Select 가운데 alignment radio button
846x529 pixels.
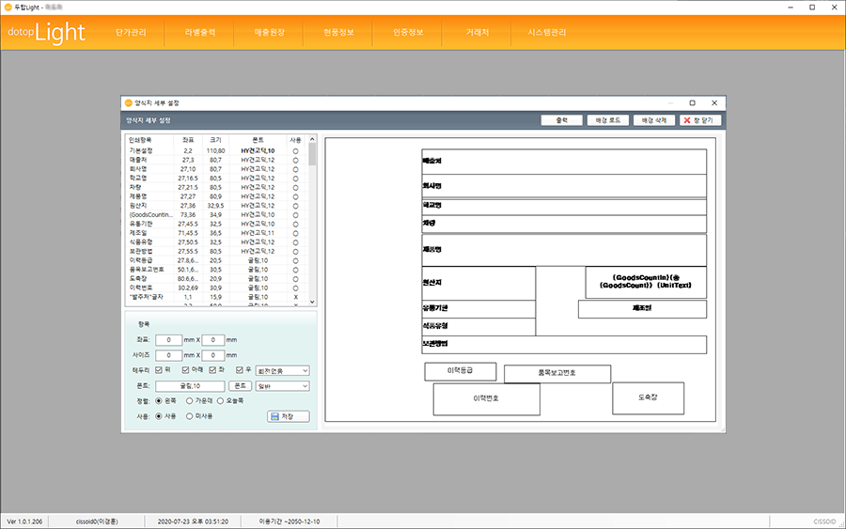tap(191, 400)
